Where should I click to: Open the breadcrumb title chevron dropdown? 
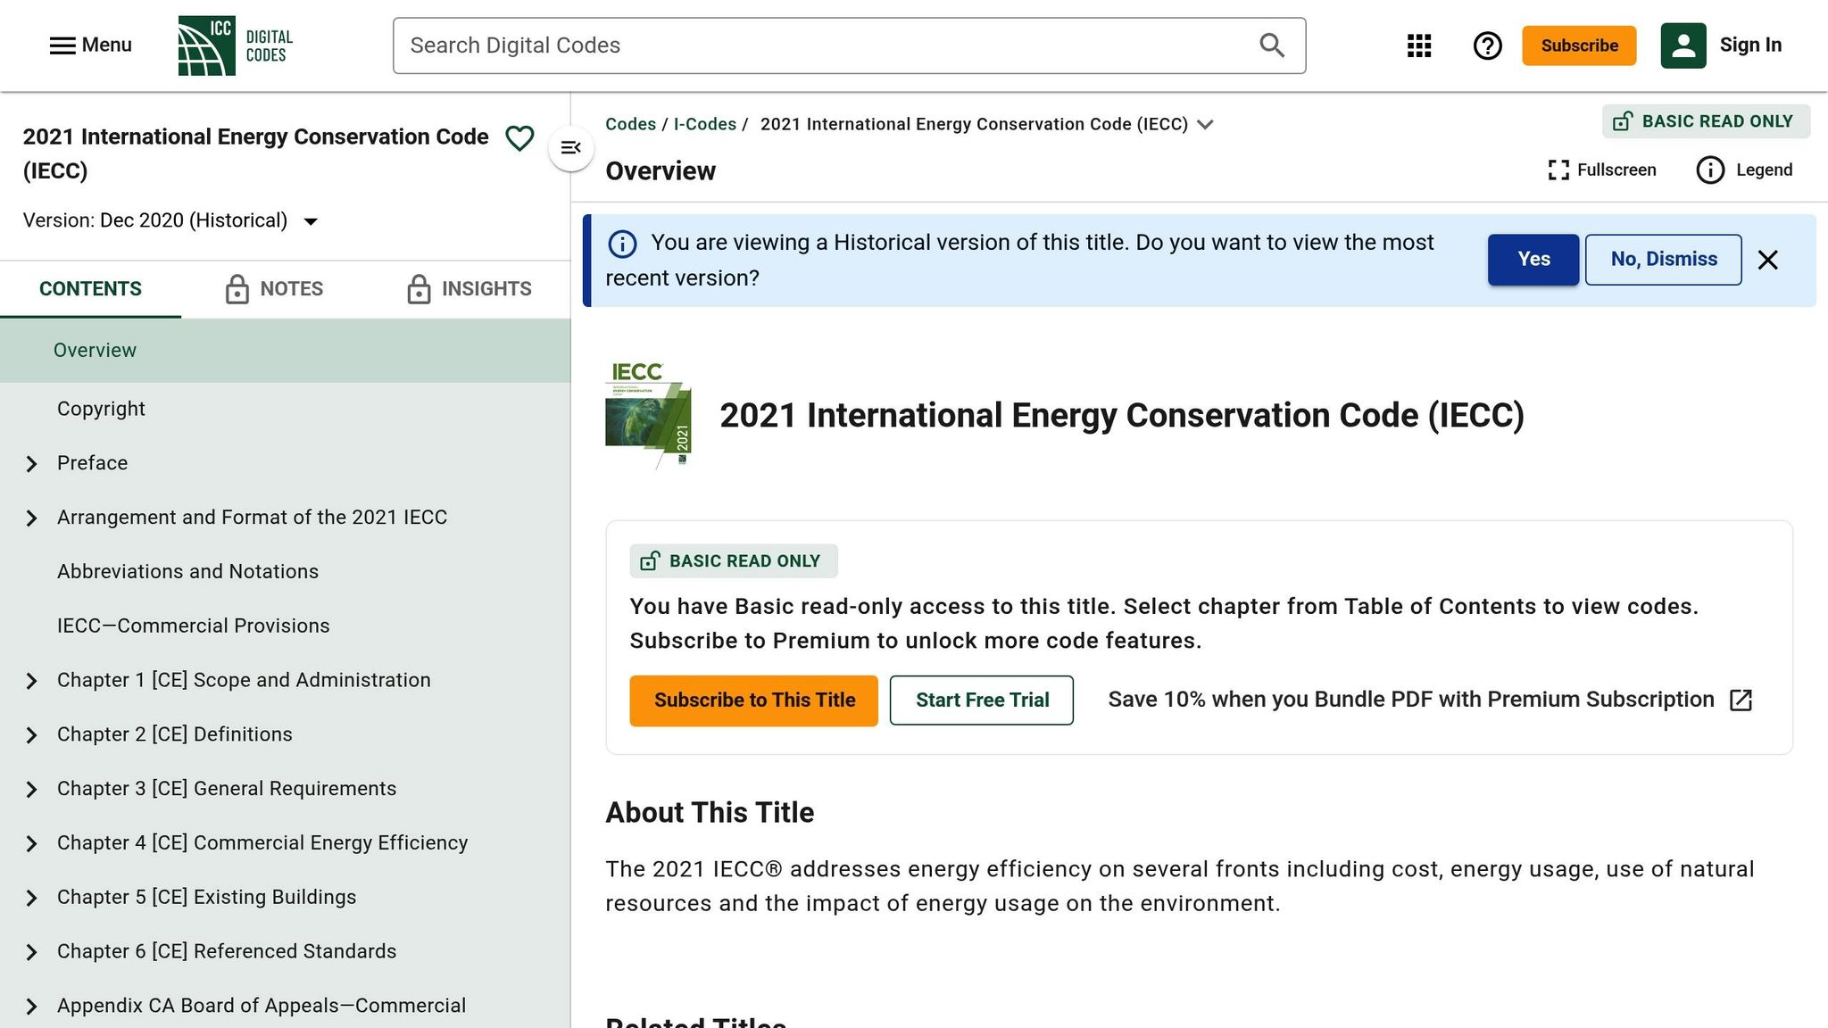click(x=1206, y=125)
